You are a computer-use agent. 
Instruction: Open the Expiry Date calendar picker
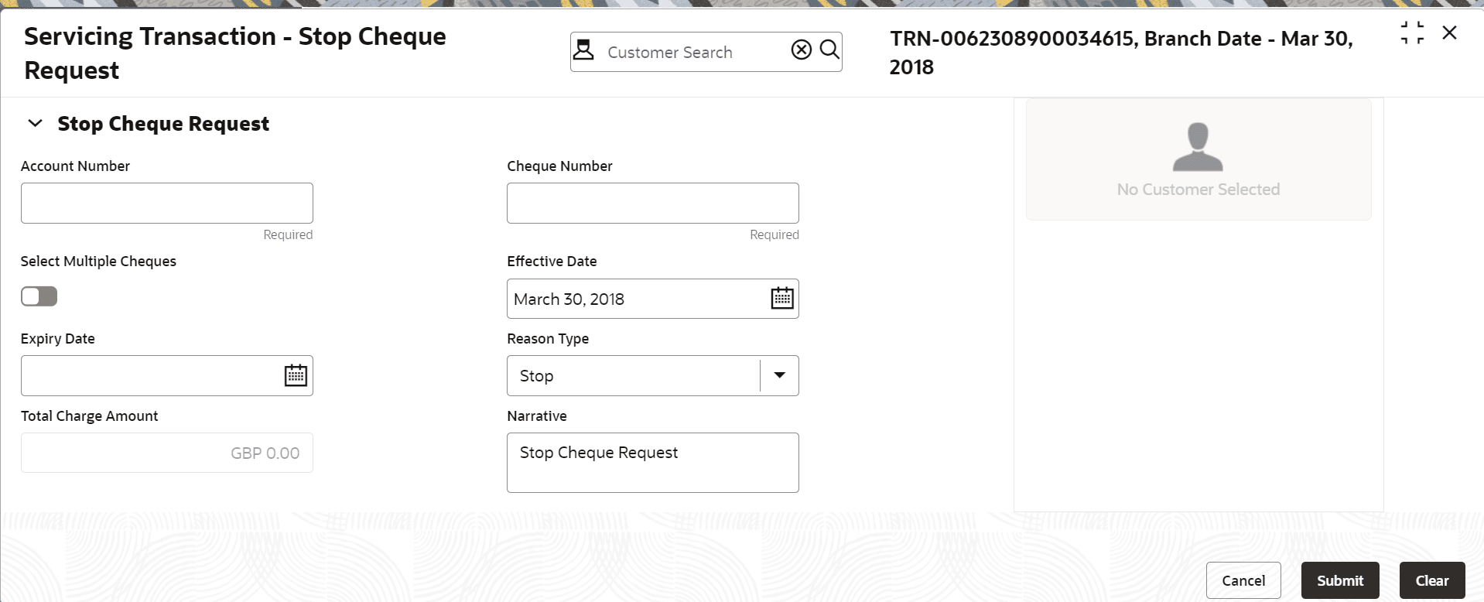(x=296, y=375)
